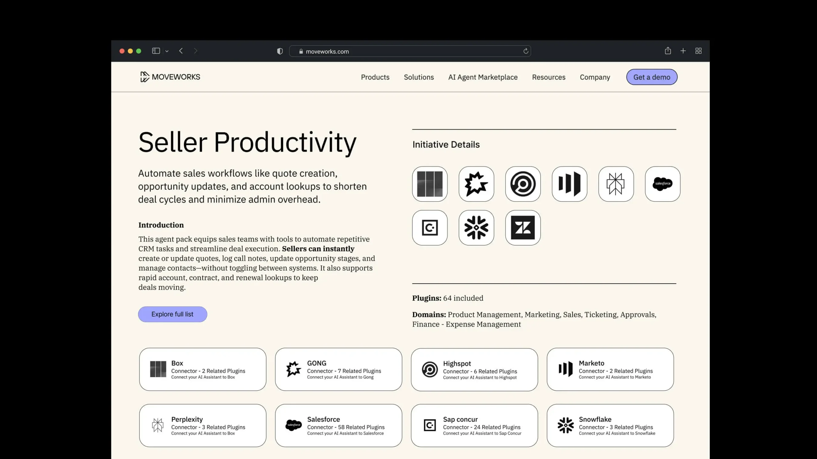Viewport: 817px width, 459px height.
Task: Open the AI Agent Marketplace menu
Action: click(483, 77)
